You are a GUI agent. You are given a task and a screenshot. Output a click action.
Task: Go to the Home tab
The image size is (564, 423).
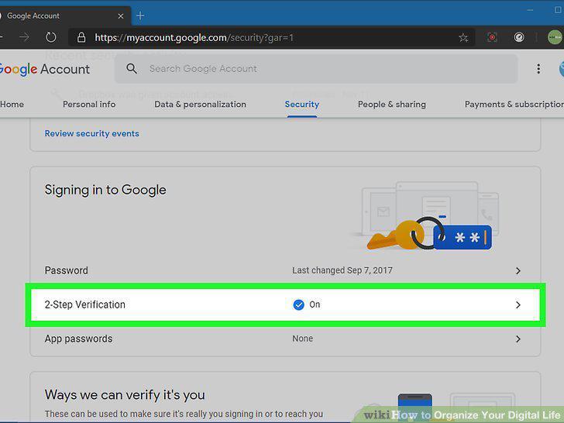point(12,105)
